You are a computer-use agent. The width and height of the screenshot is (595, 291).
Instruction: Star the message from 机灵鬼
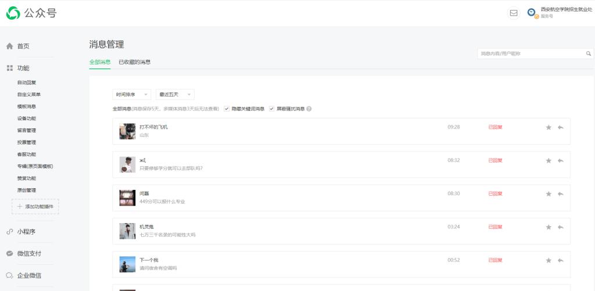point(548,227)
